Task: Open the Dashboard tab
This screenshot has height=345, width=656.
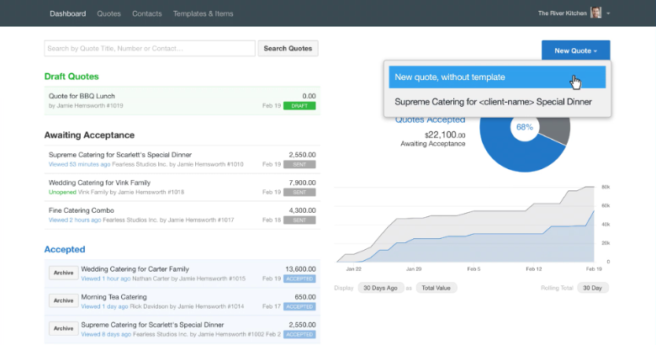Action: pyautogui.click(x=68, y=13)
